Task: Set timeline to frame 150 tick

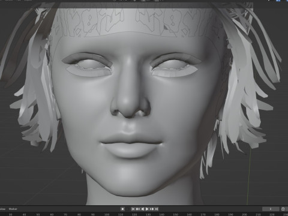Action: coord(175,215)
